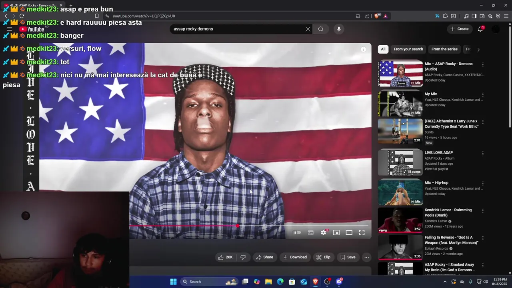Open options for Falling In Reverse video
This screenshot has height=288, width=512.
coord(483,238)
